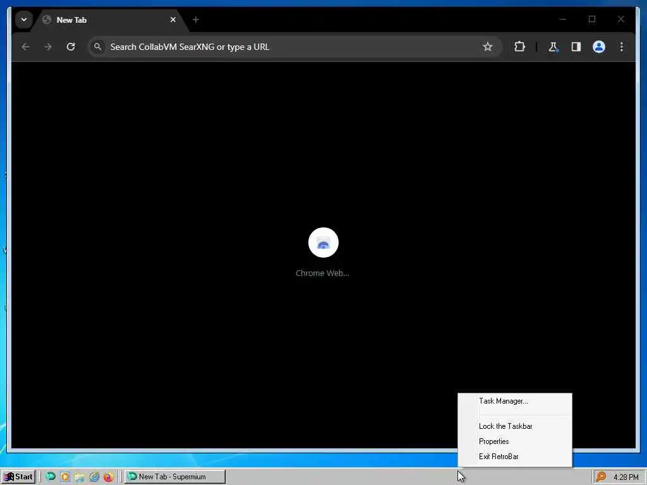
Task: Maximize the Supermium window
Action: (592, 19)
